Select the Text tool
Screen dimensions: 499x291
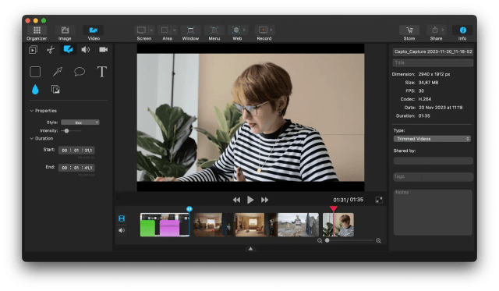coord(102,72)
